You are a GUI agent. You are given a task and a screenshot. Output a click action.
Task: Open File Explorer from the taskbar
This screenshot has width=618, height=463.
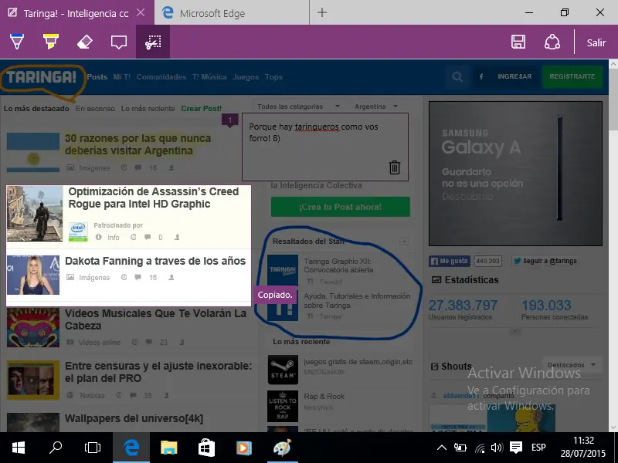169,448
